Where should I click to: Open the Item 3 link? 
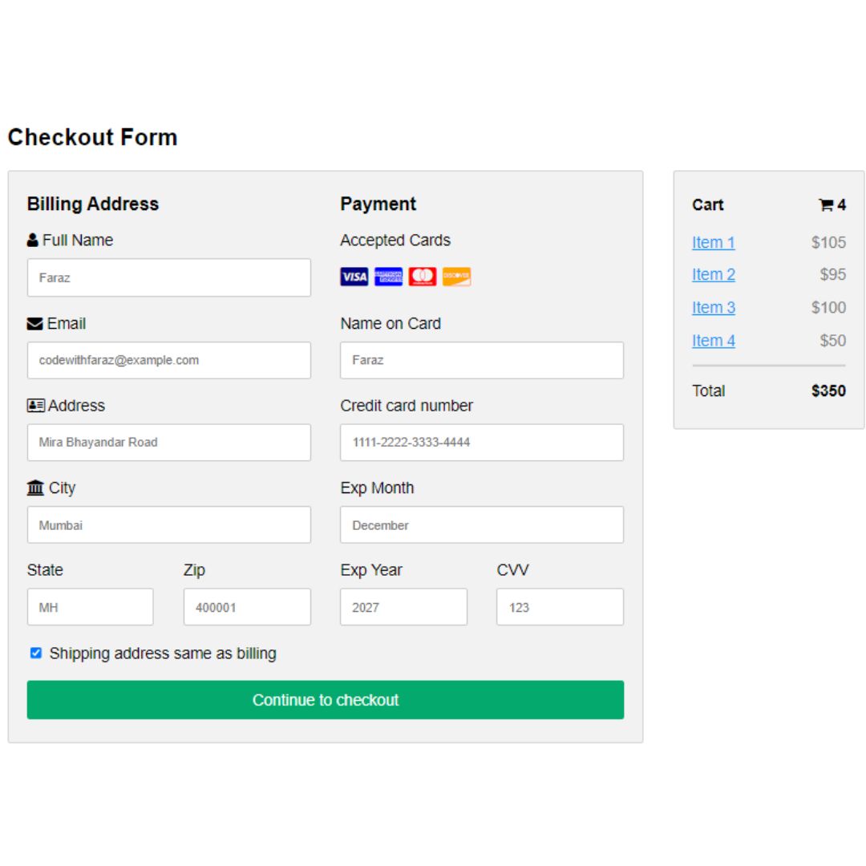[x=713, y=308]
